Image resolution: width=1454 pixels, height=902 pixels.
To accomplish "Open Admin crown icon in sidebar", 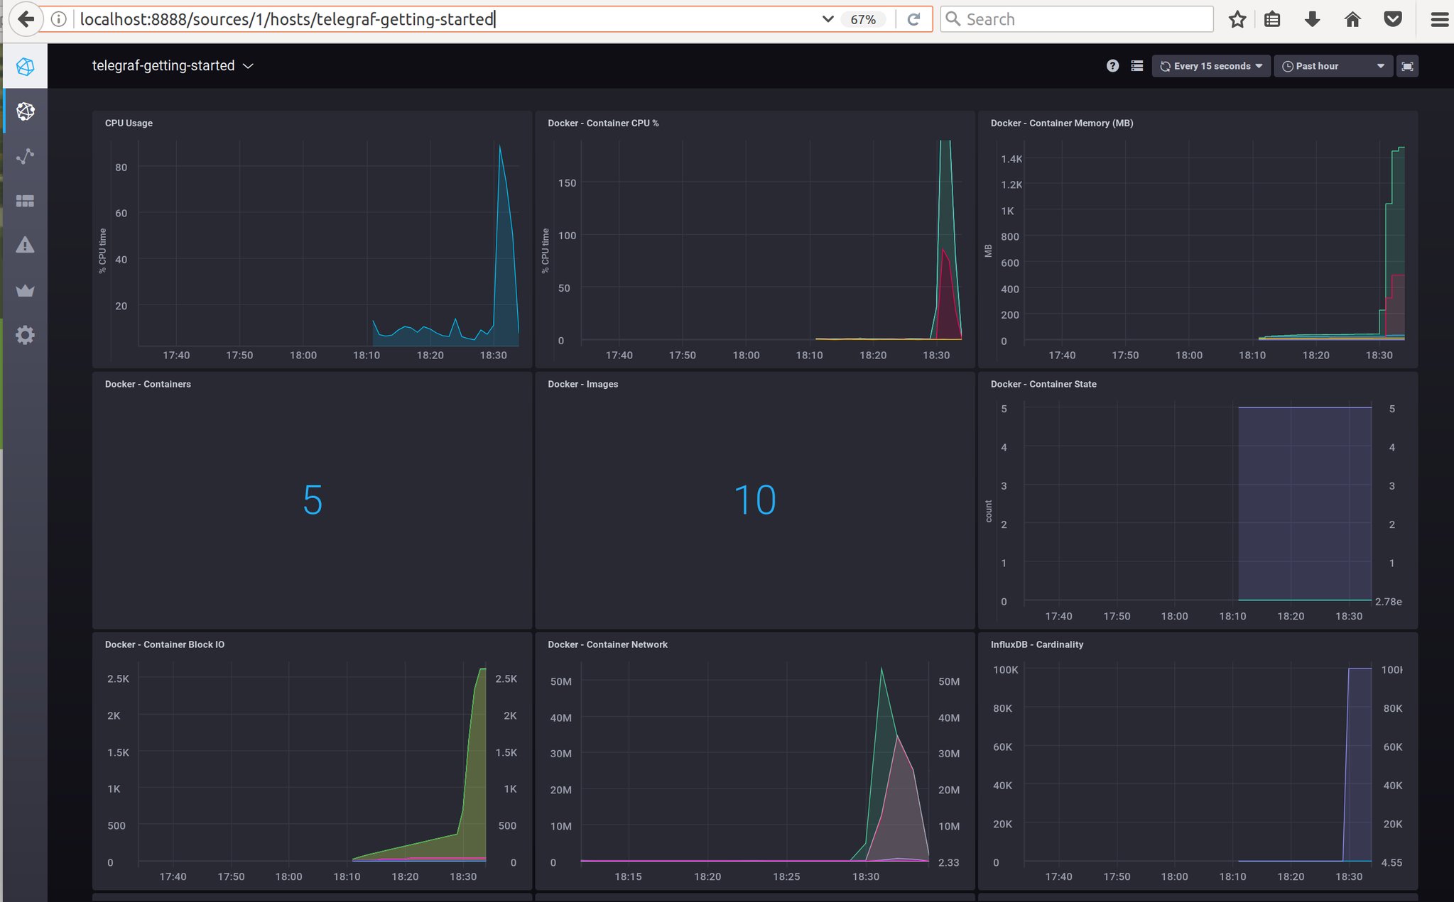I will click(x=26, y=290).
